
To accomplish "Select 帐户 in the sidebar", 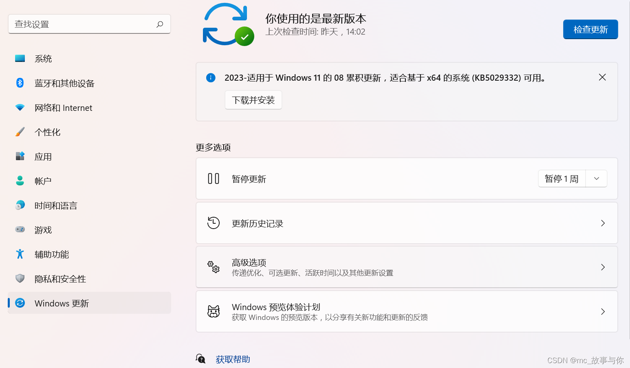I will point(89,181).
